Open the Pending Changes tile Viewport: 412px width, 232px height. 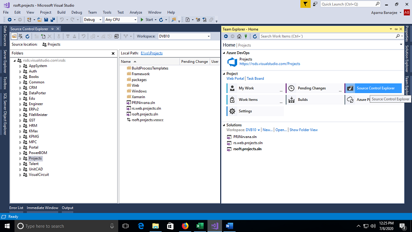(314, 88)
